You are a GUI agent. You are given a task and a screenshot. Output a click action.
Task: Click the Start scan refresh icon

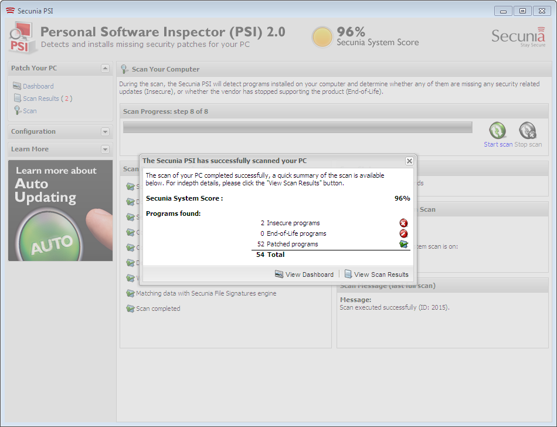498,130
